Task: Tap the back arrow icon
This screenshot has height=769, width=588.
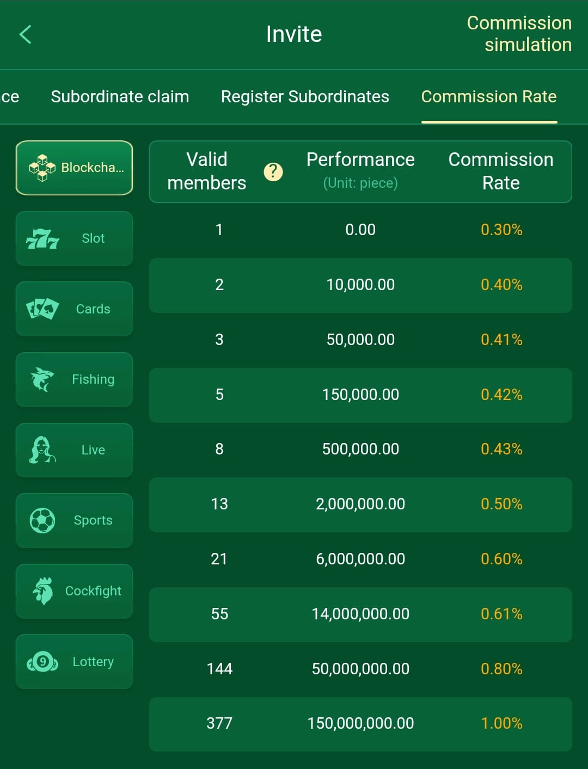Action: pos(26,34)
